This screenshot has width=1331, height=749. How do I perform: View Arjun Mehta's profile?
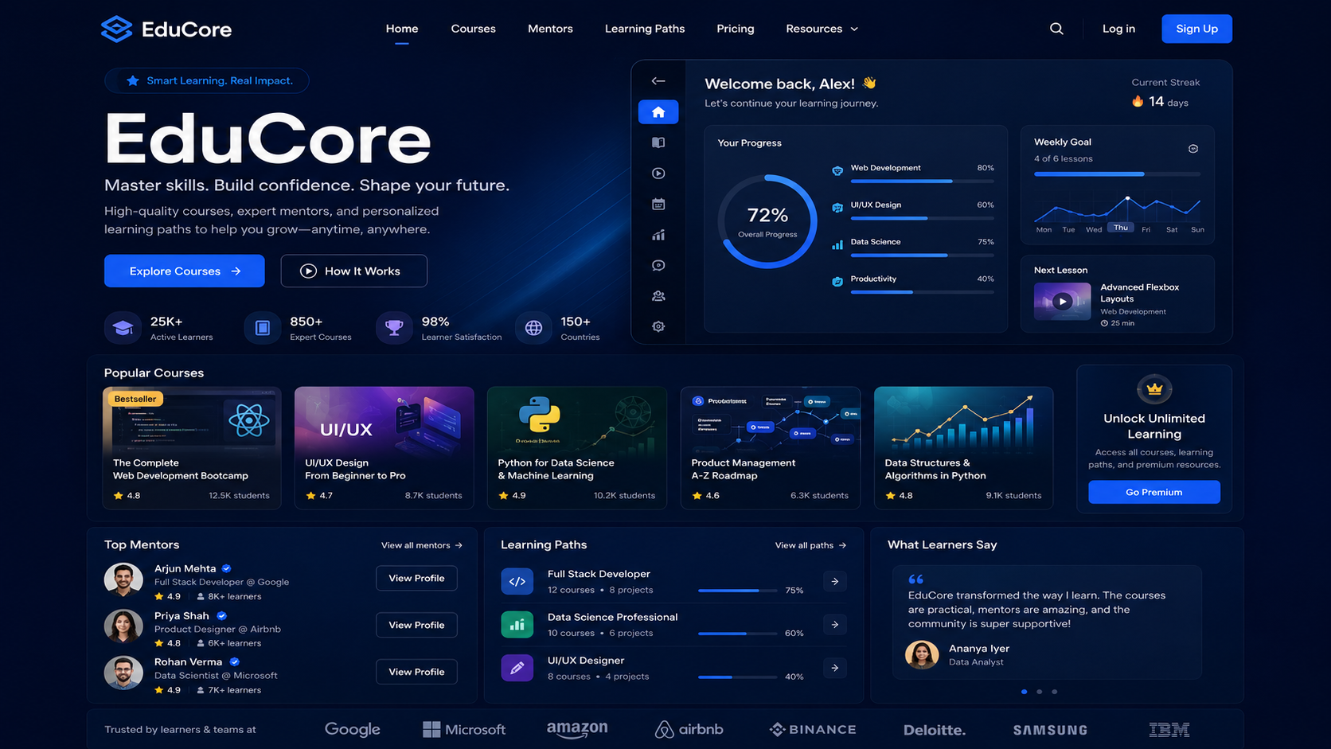point(416,578)
